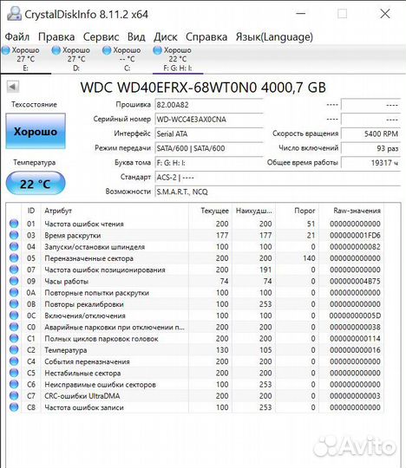This screenshot has height=468, width=406.
Task: Click status orb for attribute 01 read error rate
Action: (14, 224)
